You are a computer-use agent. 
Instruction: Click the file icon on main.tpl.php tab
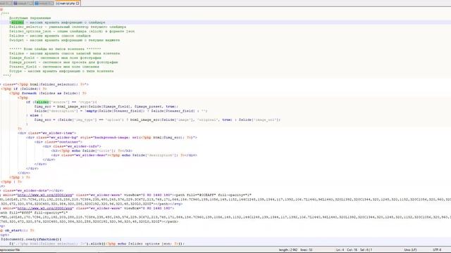(x=58, y=4)
